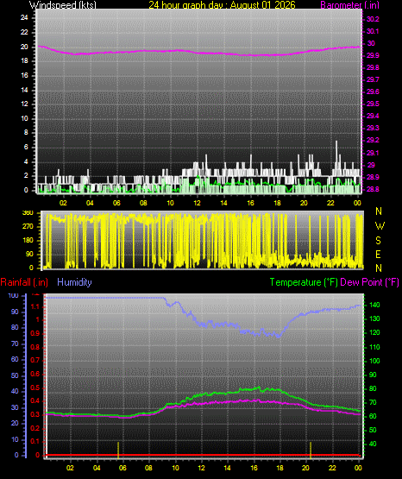Click the windspeed axis value 24
This screenshot has width=402, height=479.
24,18
